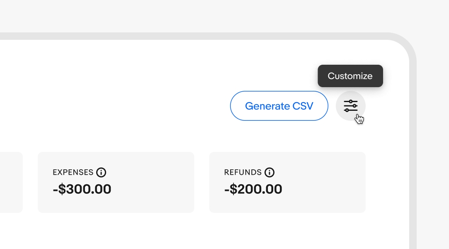Select the EXPENSES label text
Screen dimensions: 449x249
(x=73, y=172)
